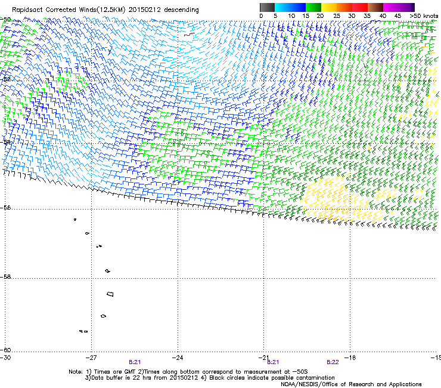
Task: Click the note line 'Times are GMT'
Action: [116, 372]
